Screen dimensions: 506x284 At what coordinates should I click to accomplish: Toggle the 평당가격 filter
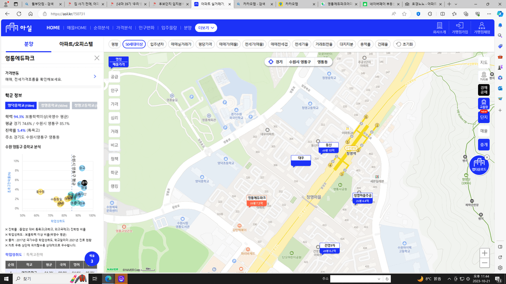click(205, 44)
